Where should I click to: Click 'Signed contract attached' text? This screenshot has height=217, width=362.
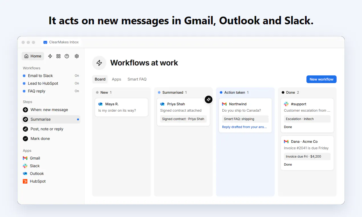pyautogui.click(x=181, y=110)
